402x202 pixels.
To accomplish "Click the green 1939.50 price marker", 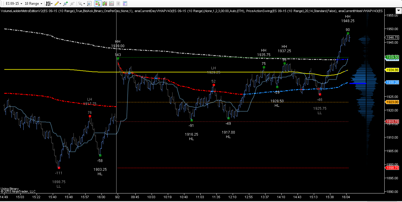I will coord(392,57).
